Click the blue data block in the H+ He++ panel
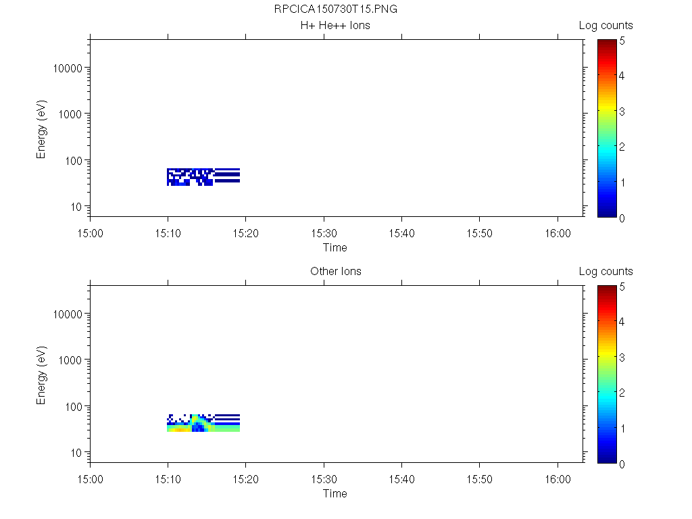Viewport: 692px width, 519px height. pyautogui.click(x=203, y=177)
